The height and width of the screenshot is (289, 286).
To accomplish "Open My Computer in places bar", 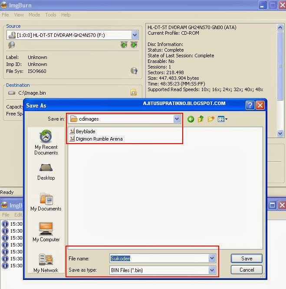I will (46, 232).
